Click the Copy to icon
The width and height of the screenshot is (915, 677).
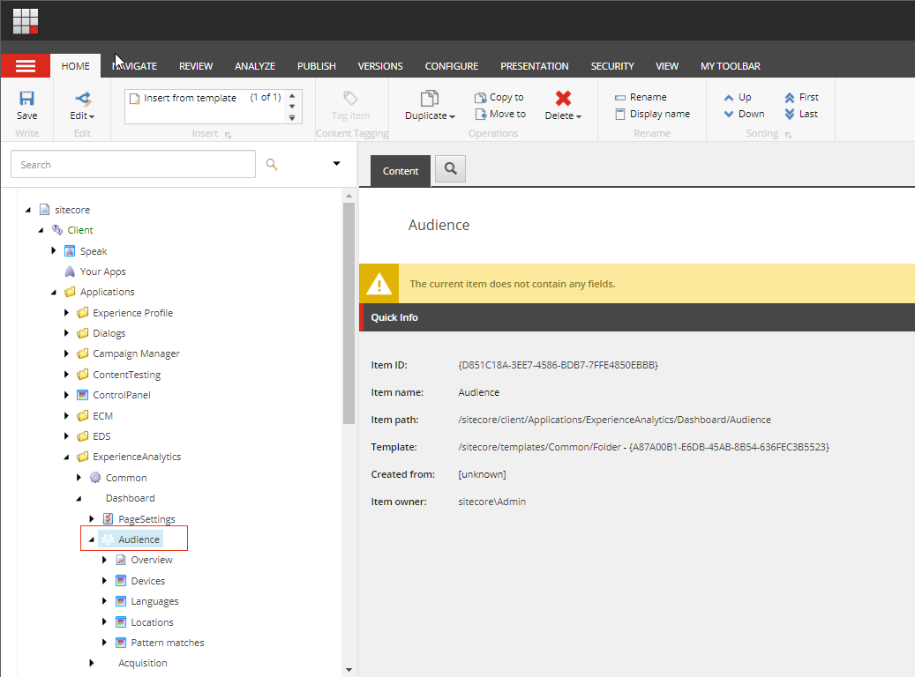(480, 97)
